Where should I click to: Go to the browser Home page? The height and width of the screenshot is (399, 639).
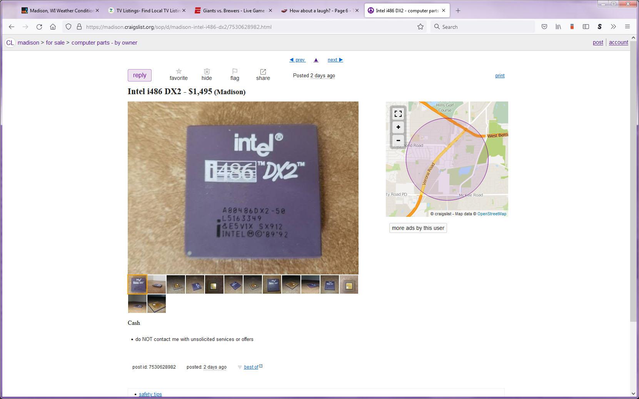pos(53,27)
